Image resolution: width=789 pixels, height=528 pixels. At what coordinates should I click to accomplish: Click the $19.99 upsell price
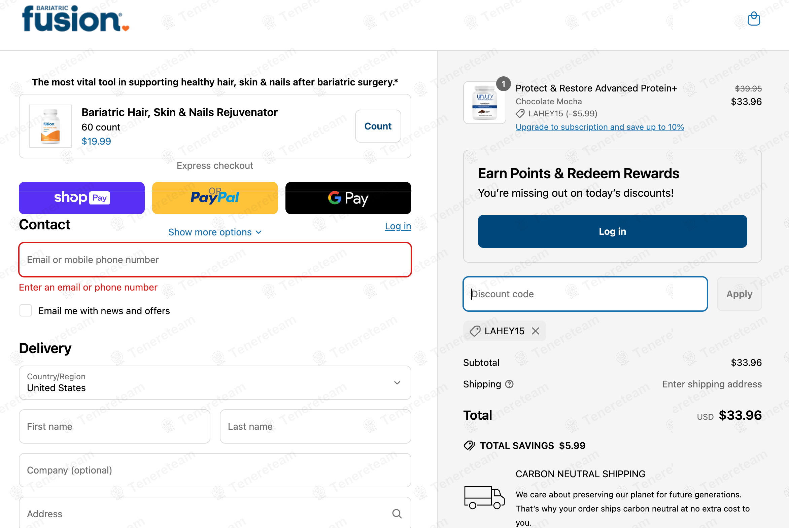pos(96,141)
